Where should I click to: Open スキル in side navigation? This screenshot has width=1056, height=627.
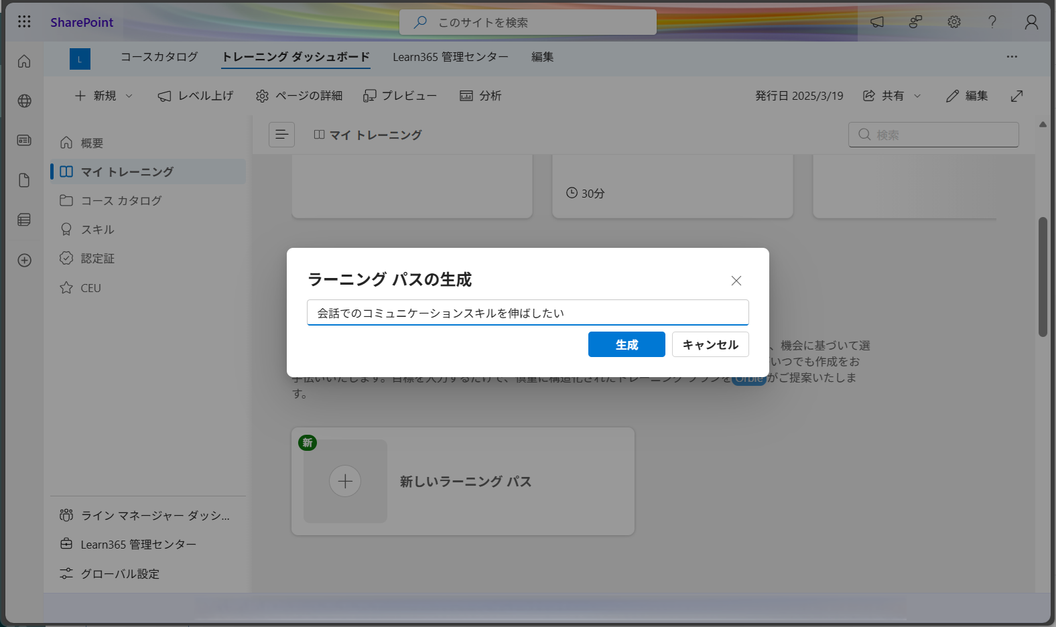148,229
